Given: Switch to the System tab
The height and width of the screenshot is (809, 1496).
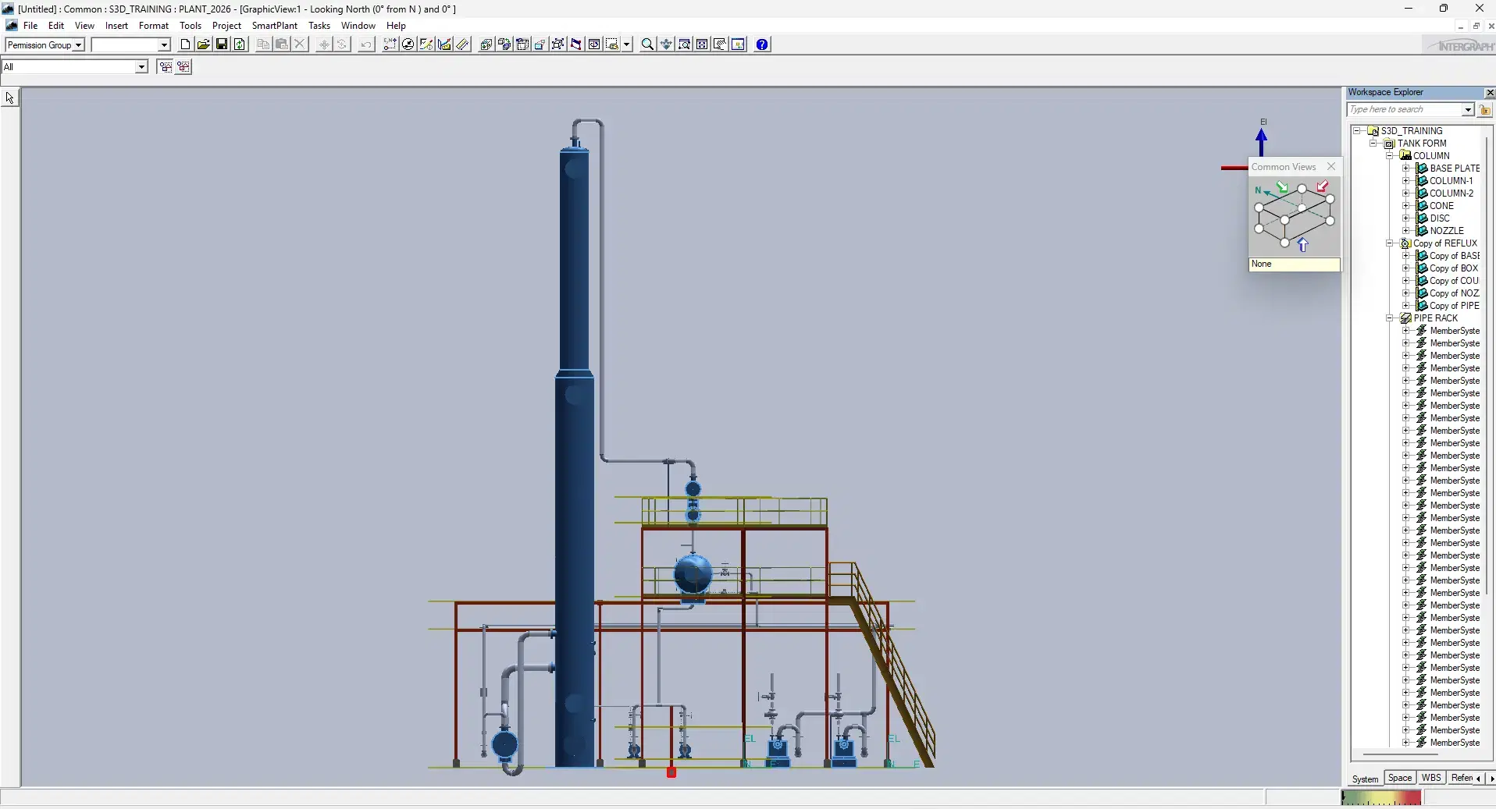Looking at the screenshot, I should click(1365, 779).
